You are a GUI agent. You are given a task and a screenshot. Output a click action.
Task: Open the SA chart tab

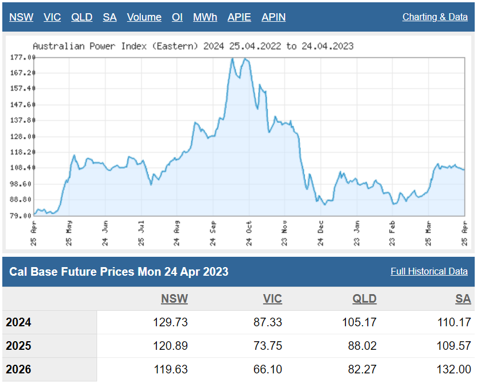(x=110, y=17)
